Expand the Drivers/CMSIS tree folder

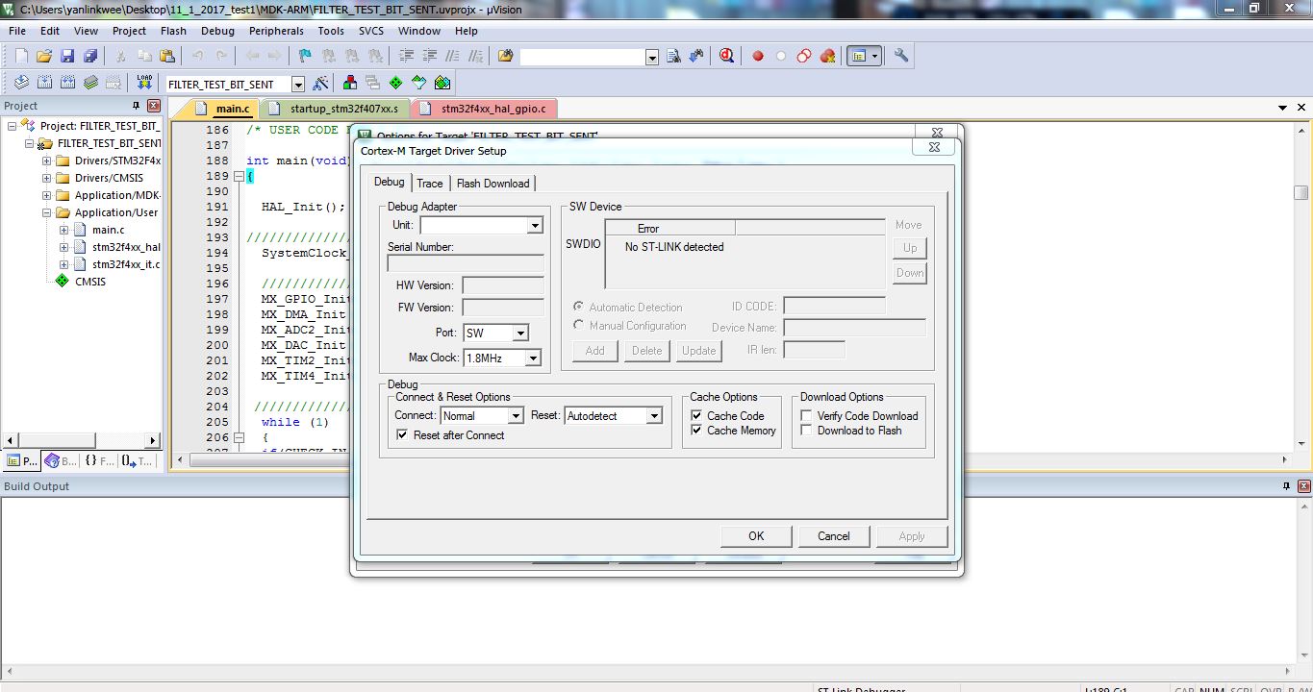[x=47, y=178]
